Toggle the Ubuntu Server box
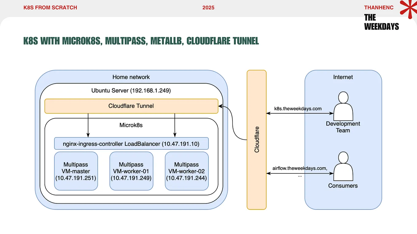Image resolution: width=417 pixels, height=234 pixels. [131, 91]
